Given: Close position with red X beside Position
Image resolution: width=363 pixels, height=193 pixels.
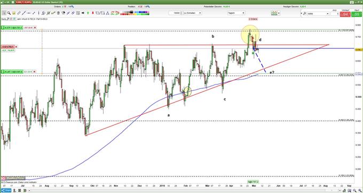Looking at the screenshot, I should tap(141, 7).
